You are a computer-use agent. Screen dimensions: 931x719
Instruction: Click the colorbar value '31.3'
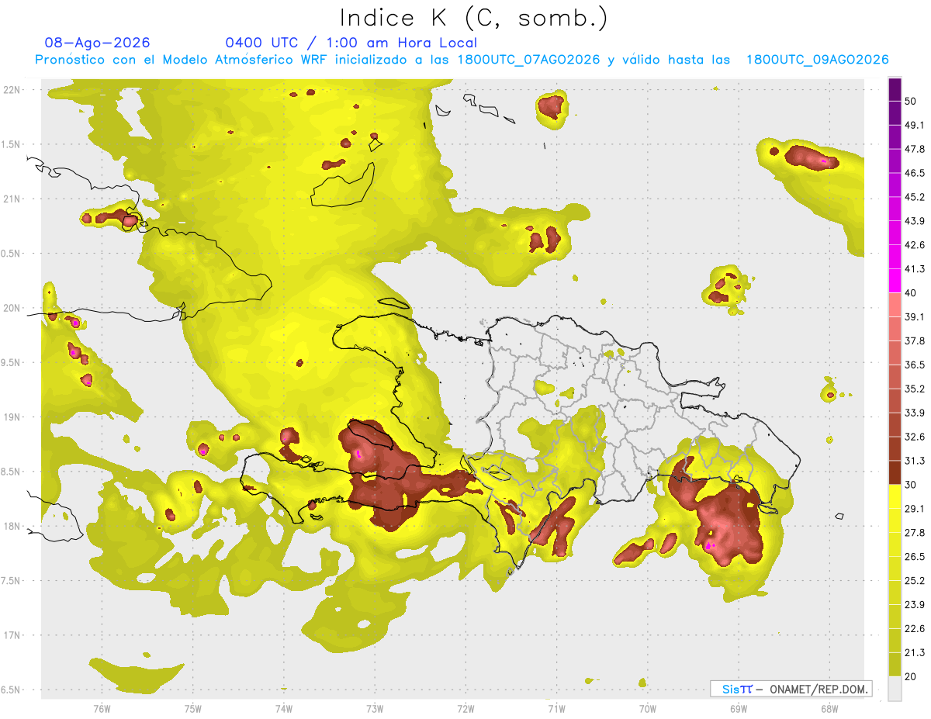(x=915, y=461)
